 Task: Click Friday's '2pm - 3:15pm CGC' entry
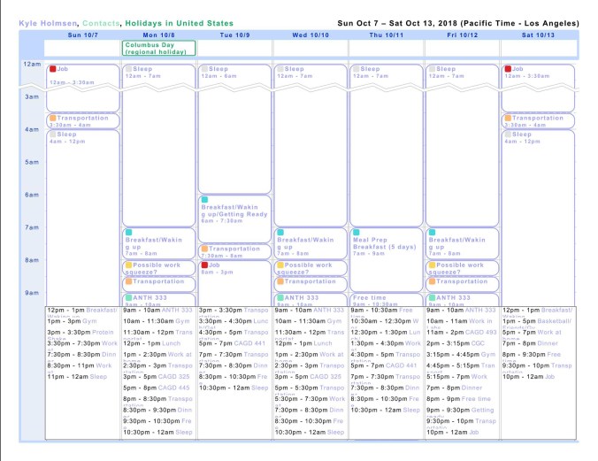pos(456,343)
